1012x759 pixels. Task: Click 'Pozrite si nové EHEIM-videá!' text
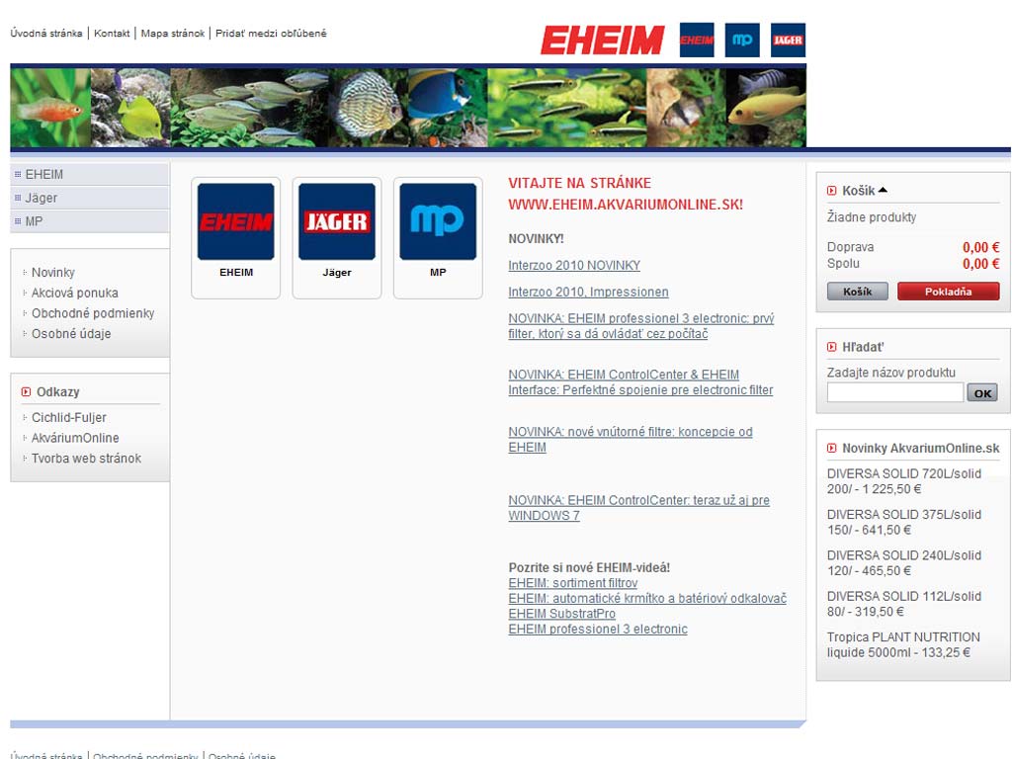pyautogui.click(x=589, y=567)
